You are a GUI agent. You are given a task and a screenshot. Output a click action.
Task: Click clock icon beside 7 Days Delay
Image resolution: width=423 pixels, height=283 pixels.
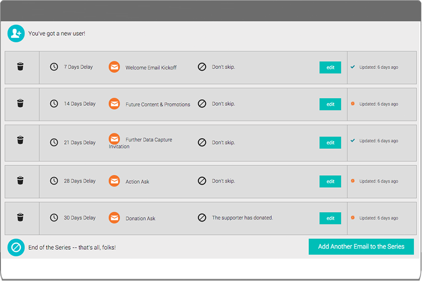click(54, 67)
